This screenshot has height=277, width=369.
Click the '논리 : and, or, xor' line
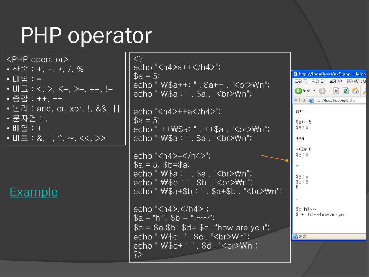point(63,109)
